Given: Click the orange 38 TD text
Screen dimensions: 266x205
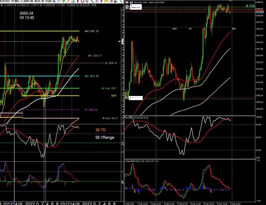Looking at the screenshot, I should [x=100, y=130].
